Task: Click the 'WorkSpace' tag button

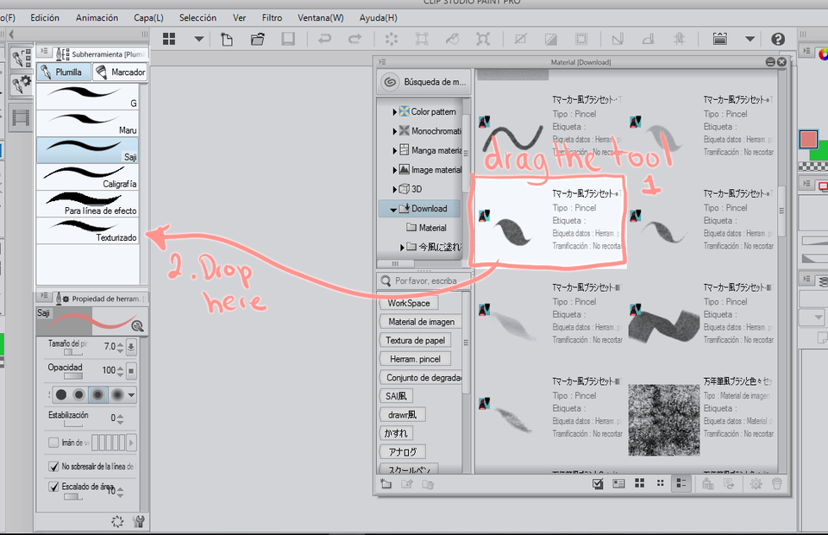Action: pos(408,303)
